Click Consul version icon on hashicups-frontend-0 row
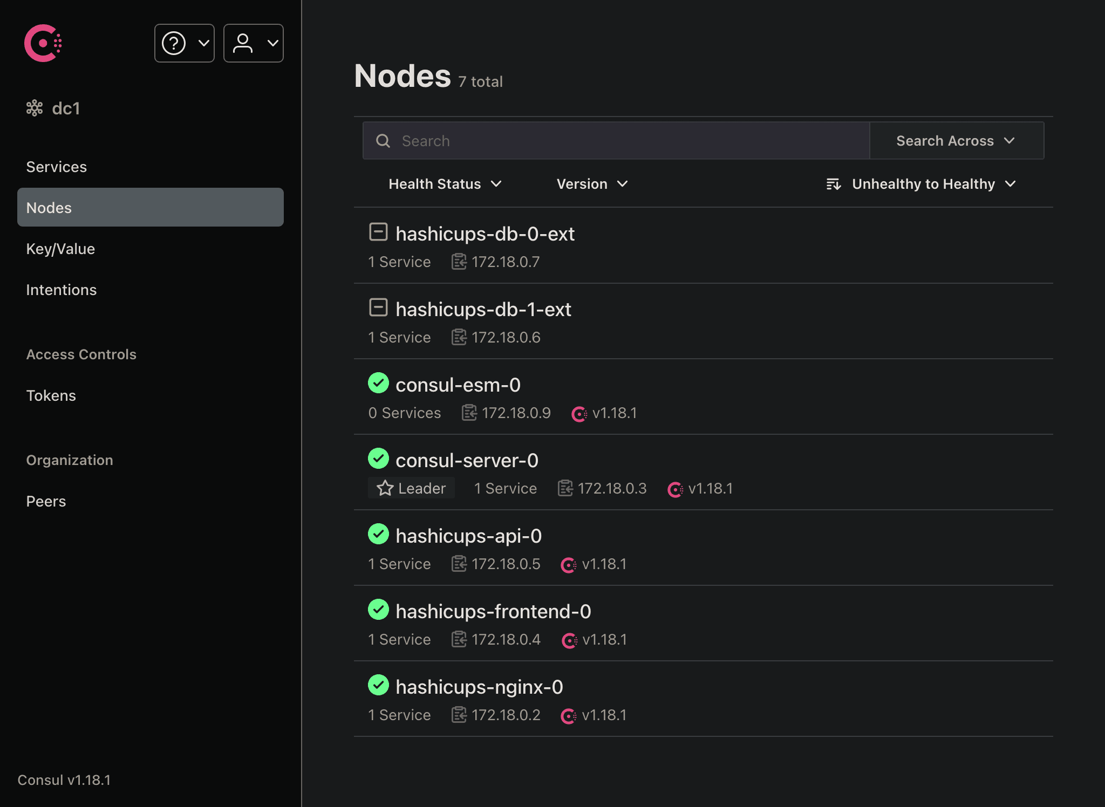 pyautogui.click(x=569, y=640)
